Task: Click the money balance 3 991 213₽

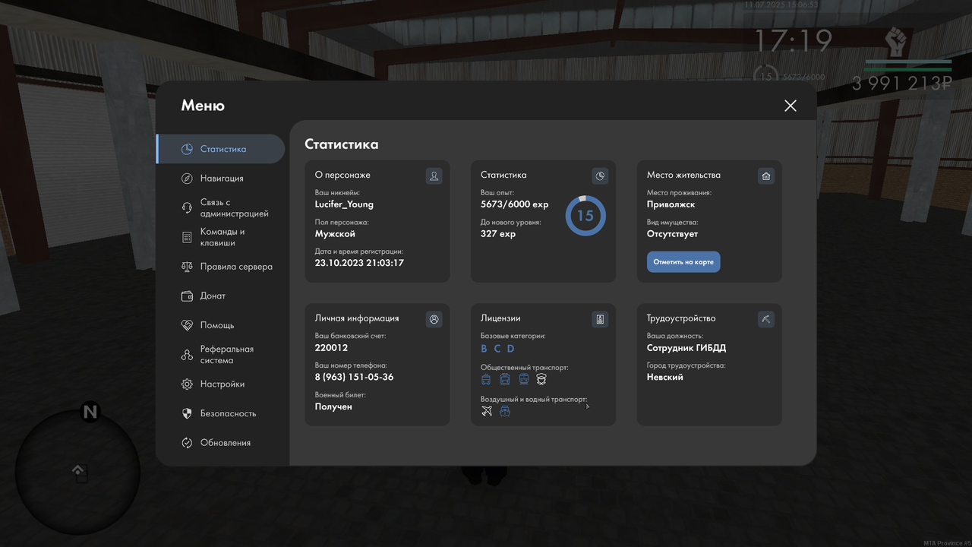Action: pyautogui.click(x=902, y=84)
